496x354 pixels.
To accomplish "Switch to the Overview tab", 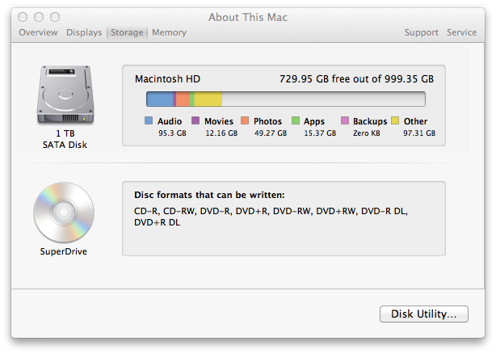I will (38, 32).
